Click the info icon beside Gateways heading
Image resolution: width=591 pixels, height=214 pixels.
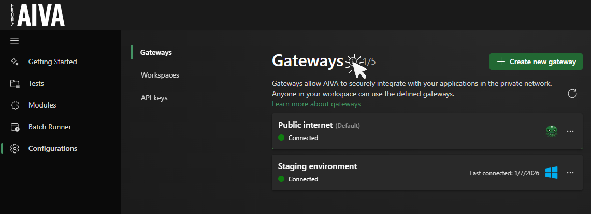point(352,61)
